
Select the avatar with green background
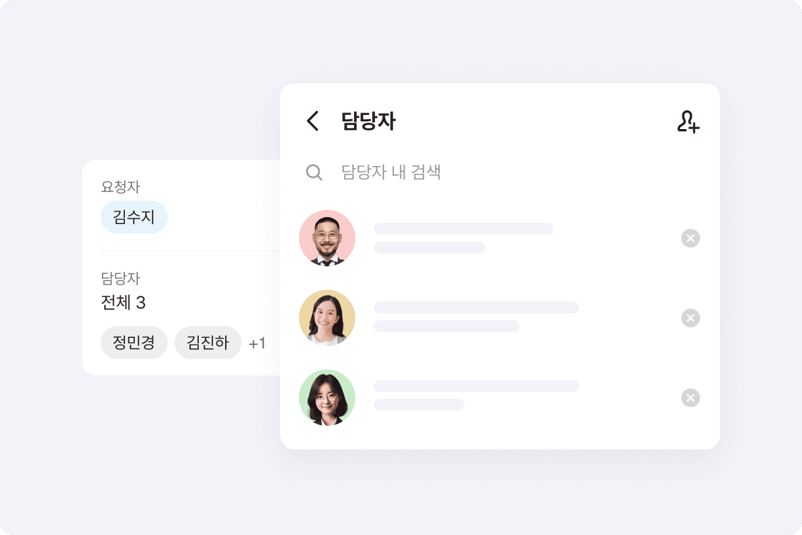click(327, 398)
